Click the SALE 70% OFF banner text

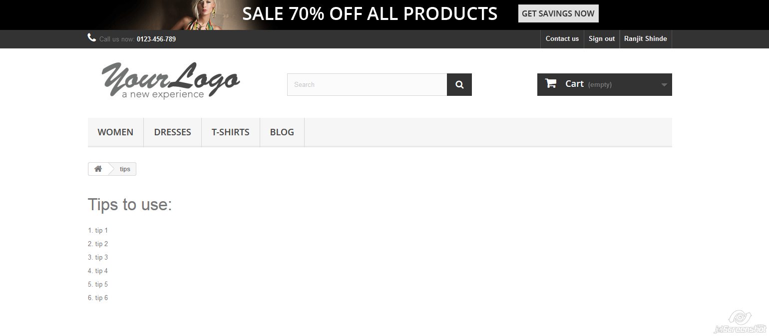coord(370,13)
